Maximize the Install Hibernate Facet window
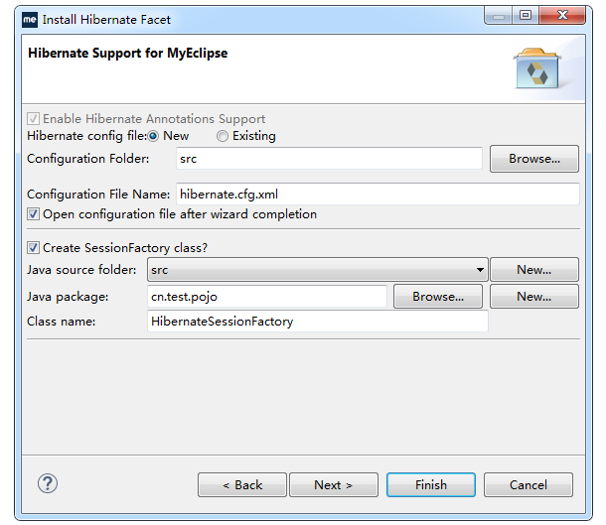The width and height of the screenshot is (606, 525). pyautogui.click(x=526, y=16)
